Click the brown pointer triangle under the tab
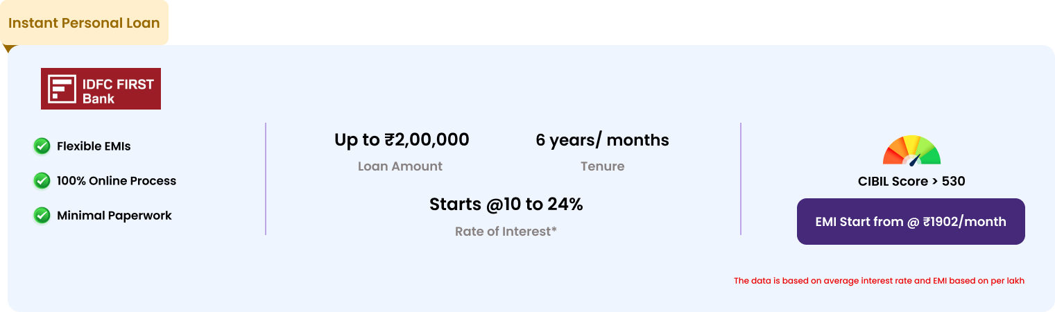1055x312 pixels. coord(9,49)
